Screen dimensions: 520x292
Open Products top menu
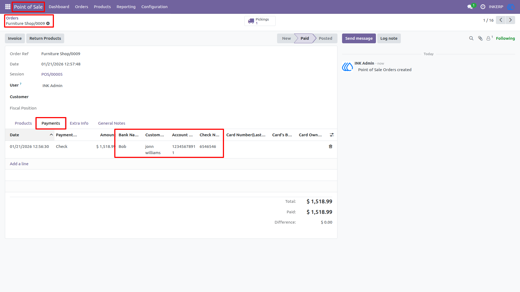tap(102, 7)
